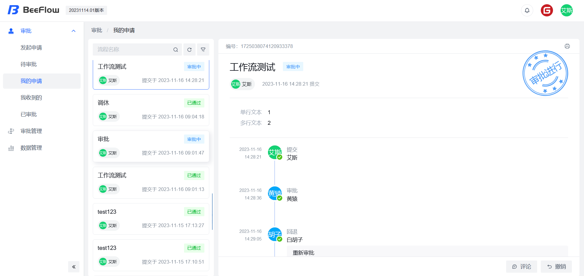Click the 多行文本 field label

point(251,123)
